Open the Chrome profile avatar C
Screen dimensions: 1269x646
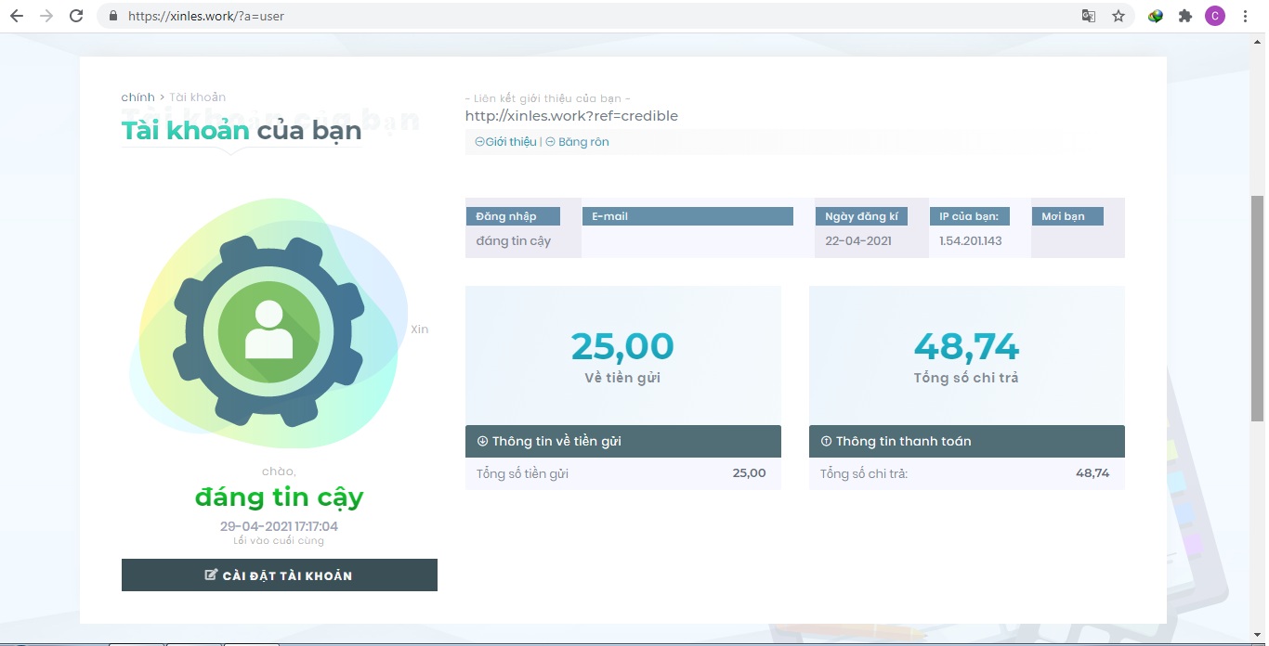point(1215,16)
